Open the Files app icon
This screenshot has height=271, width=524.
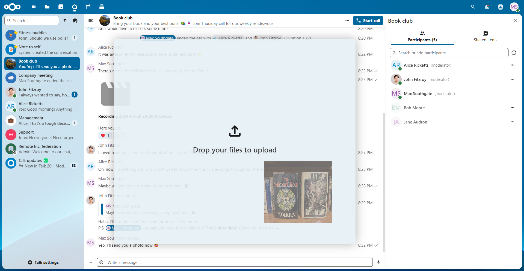coord(47,7)
